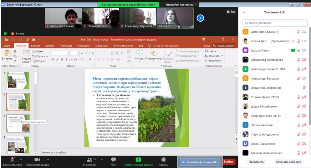Click the green encryption shield icon
311x168 pixels.
5,33
